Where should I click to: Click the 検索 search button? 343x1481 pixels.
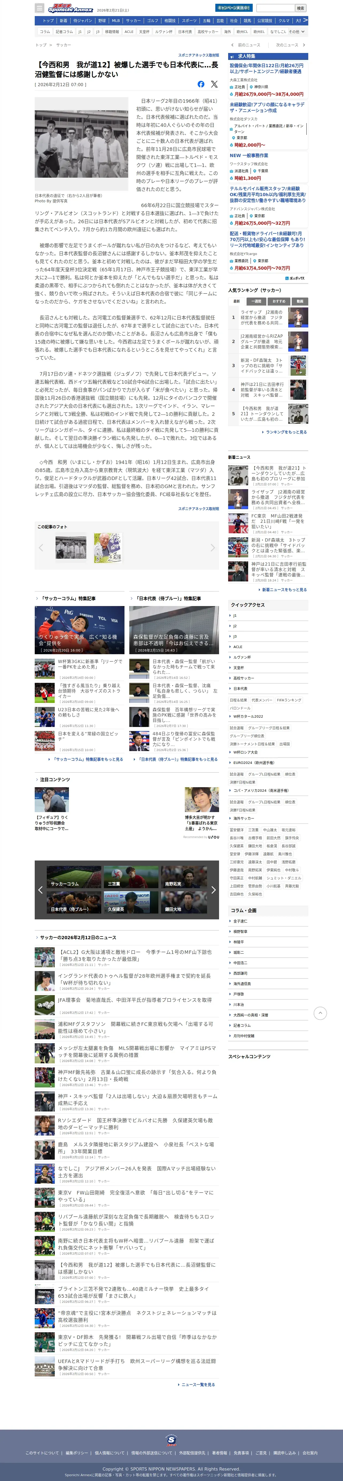point(300,8)
